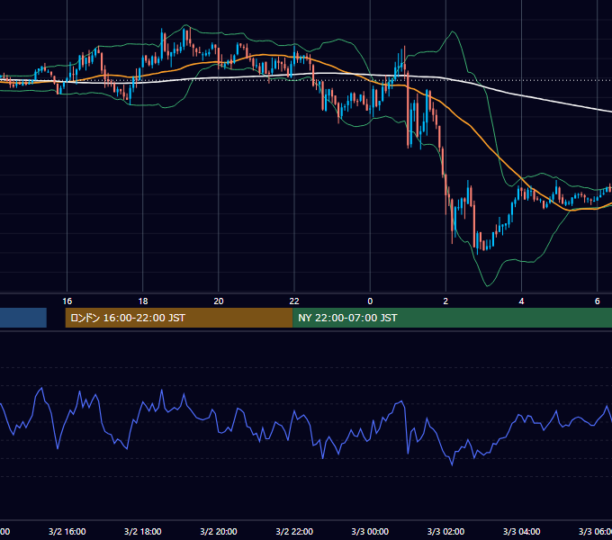Click the 20 hour label on upper axis

219,301
